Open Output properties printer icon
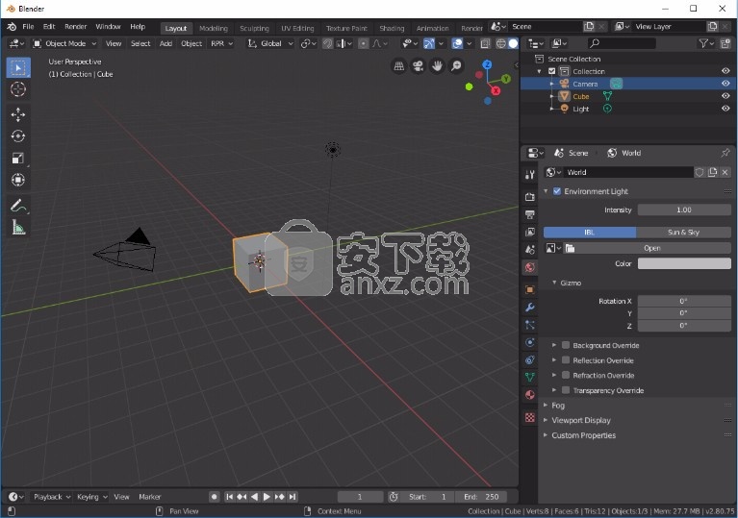The image size is (738, 518). 530,215
